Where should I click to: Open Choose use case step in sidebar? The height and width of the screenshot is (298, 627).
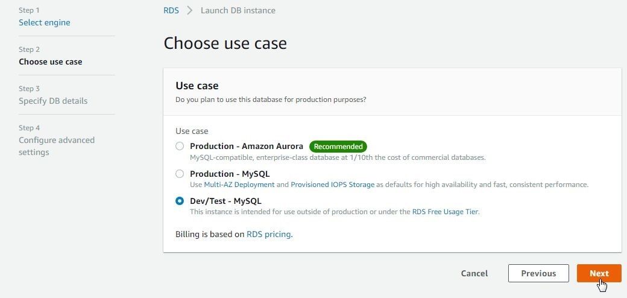pos(51,62)
